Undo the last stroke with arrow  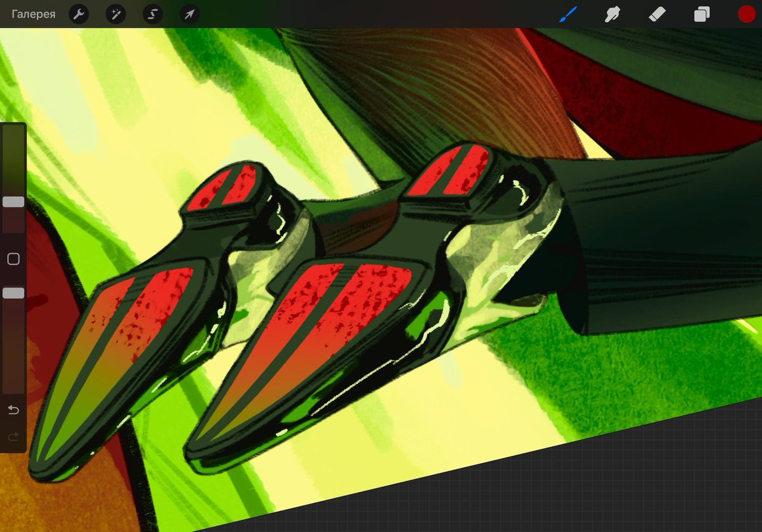click(13, 410)
